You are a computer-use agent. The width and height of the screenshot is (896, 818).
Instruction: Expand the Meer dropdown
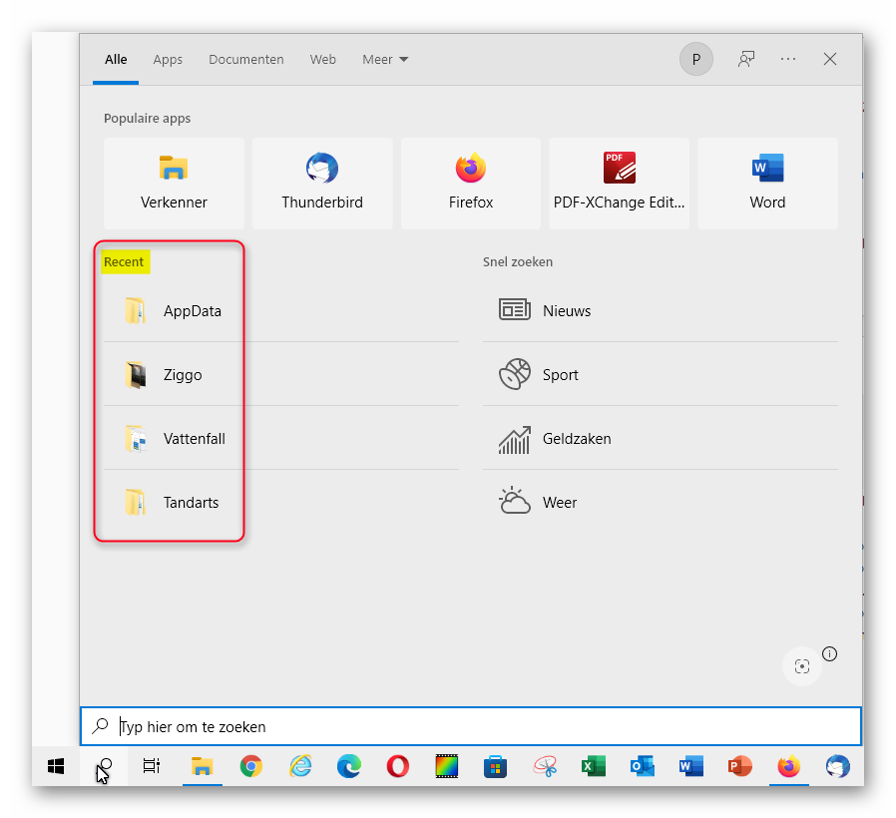tap(385, 59)
